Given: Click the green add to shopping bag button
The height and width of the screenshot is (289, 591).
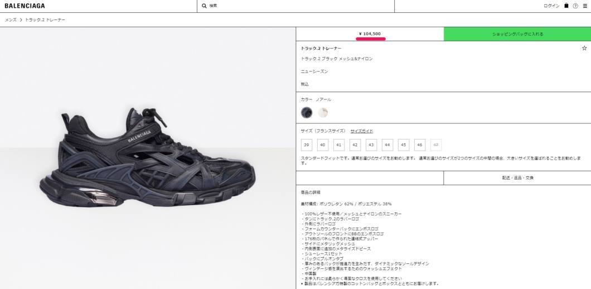Looking at the screenshot, I should coord(517,34).
